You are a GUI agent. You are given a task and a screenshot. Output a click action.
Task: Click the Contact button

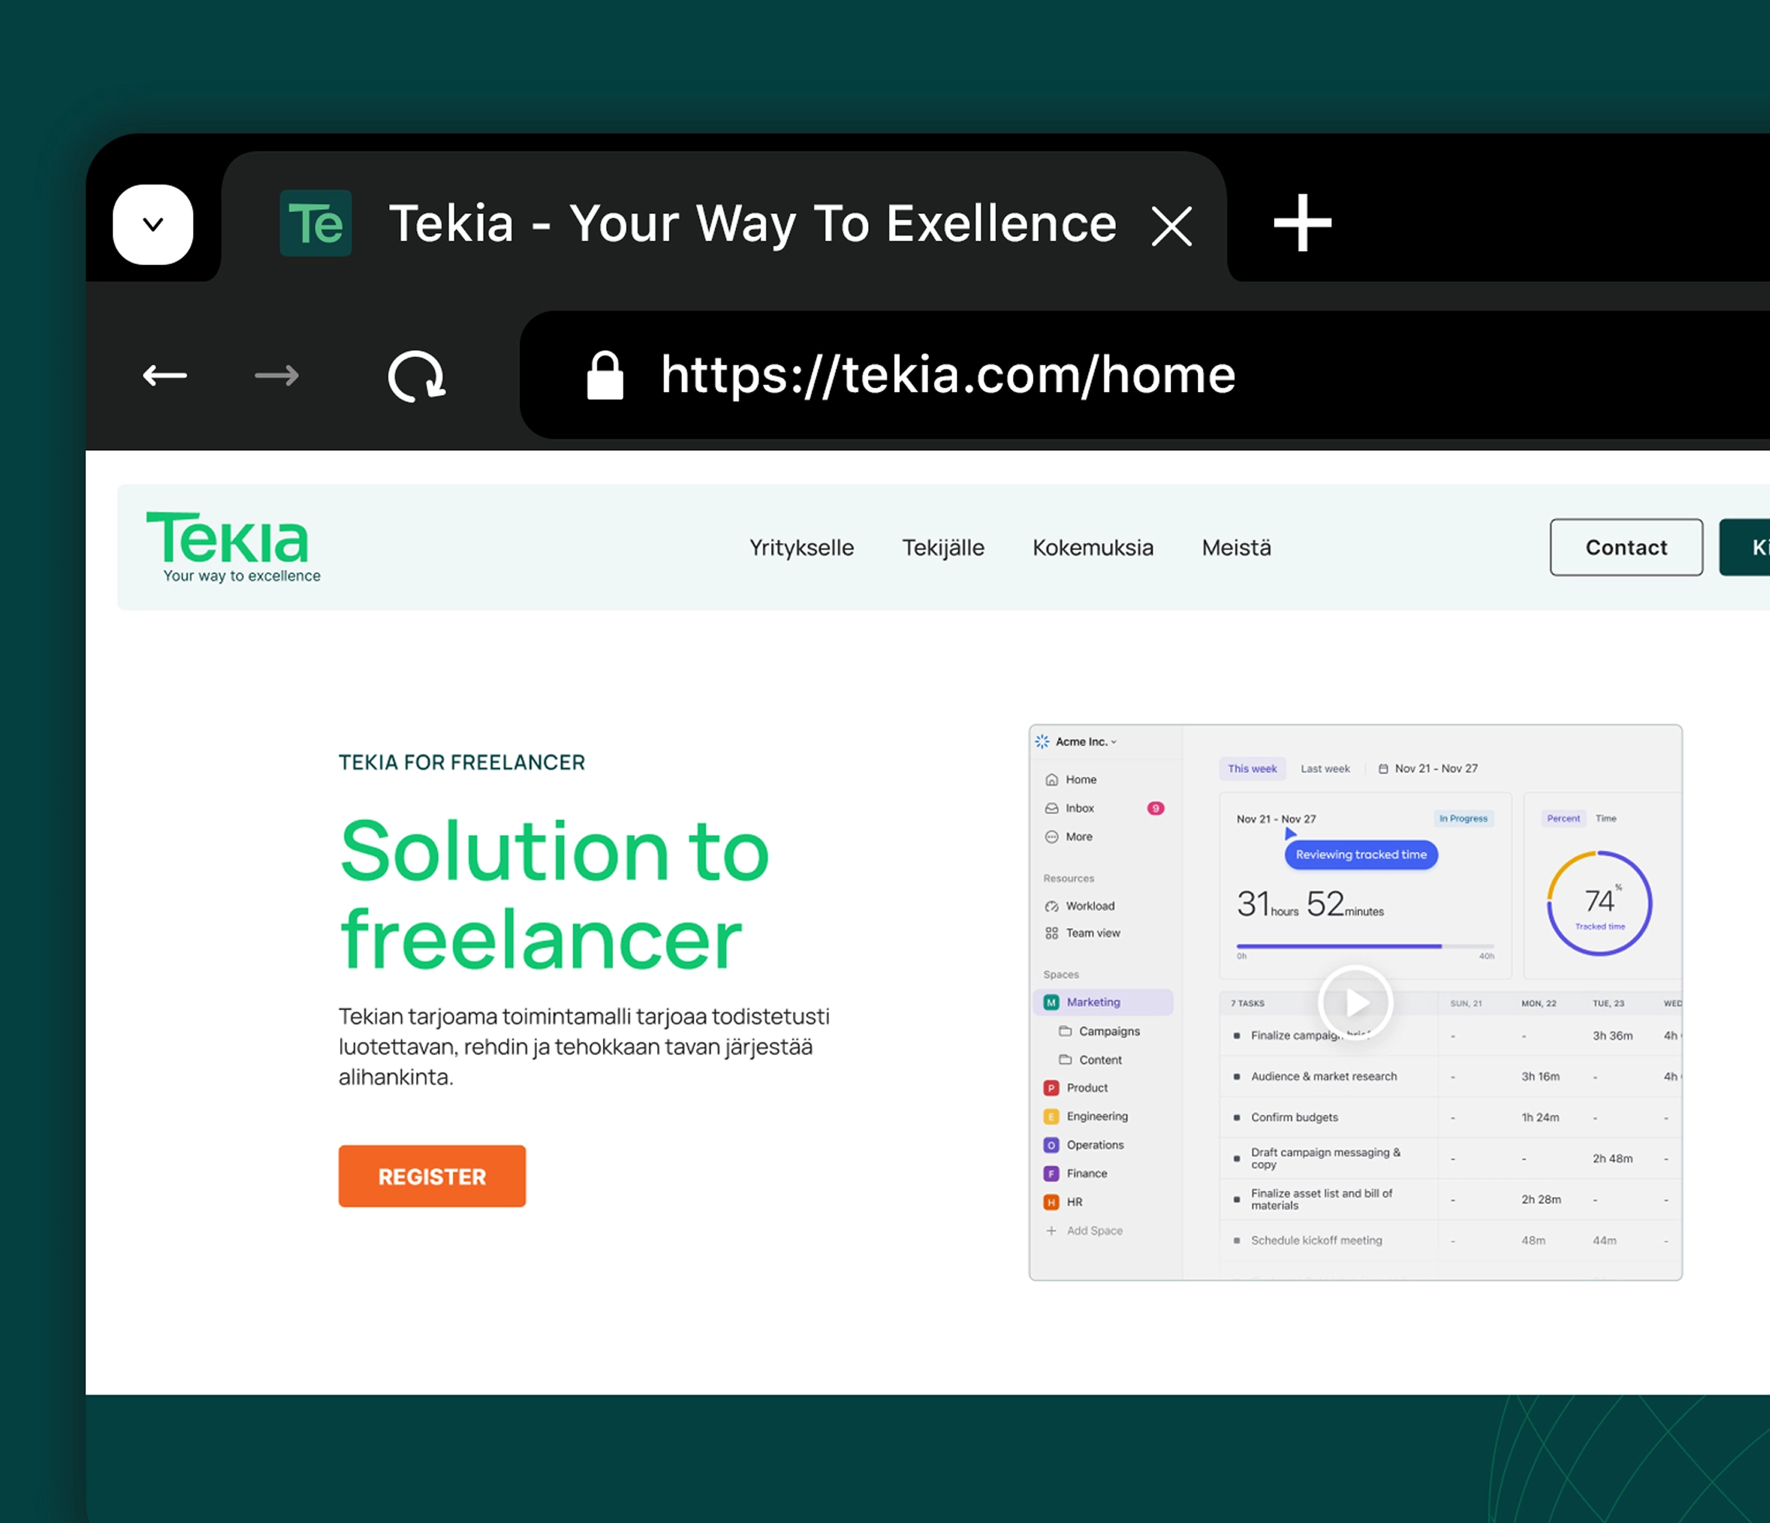[1626, 547]
